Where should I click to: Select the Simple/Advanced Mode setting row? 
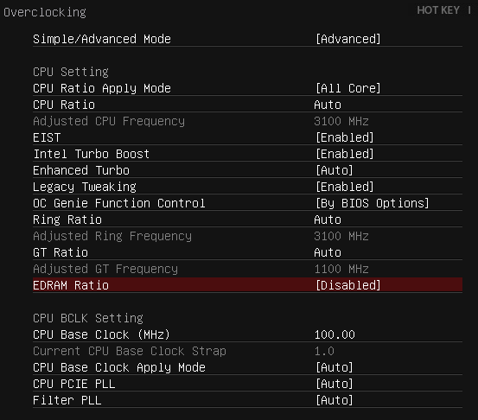coord(247,39)
